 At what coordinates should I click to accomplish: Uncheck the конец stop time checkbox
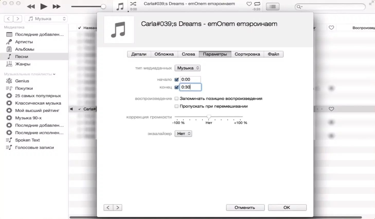(176, 87)
